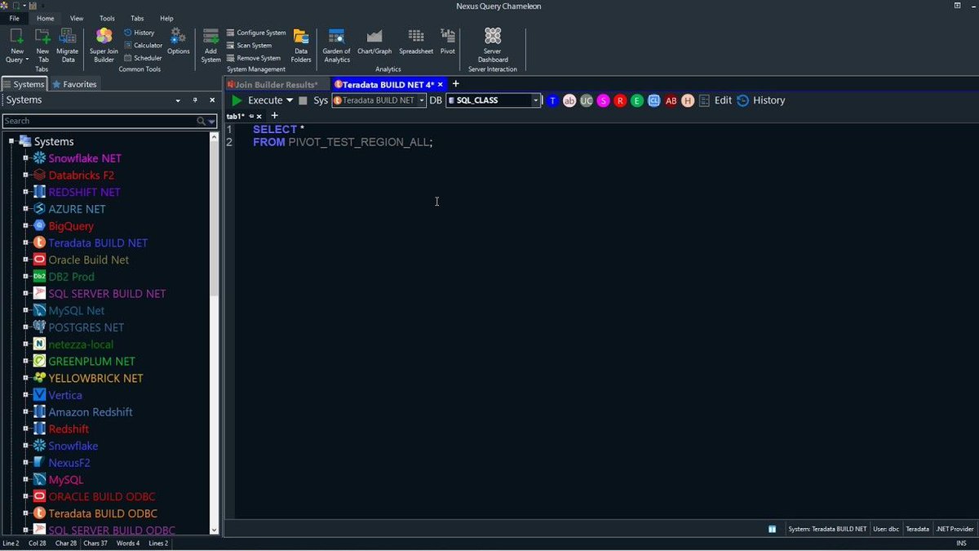This screenshot has width=979, height=551.
Task: Select the Systems panel tab
Action: tap(24, 84)
